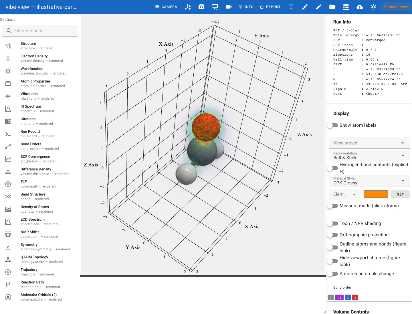Open file with the folder icon
The image size is (412, 314).
(x=332, y=7)
